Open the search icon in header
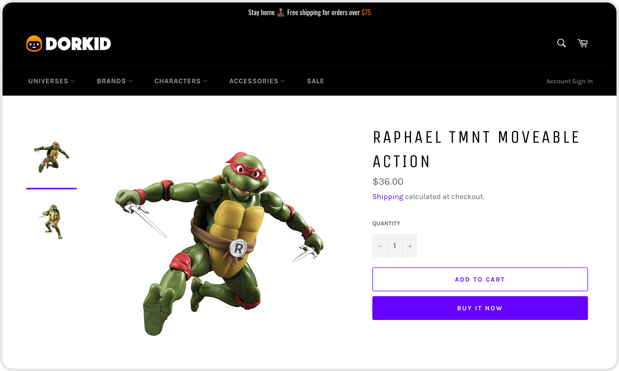 (x=561, y=43)
